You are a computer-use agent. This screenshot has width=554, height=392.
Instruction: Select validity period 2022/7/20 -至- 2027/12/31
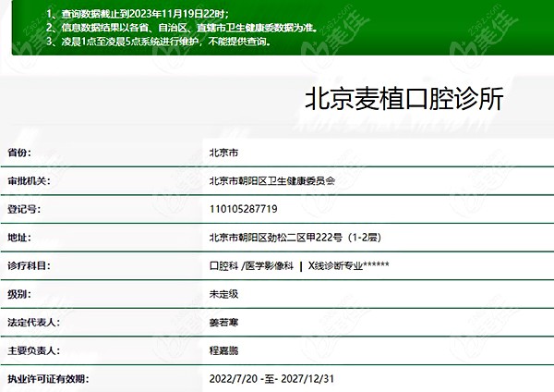point(271,379)
